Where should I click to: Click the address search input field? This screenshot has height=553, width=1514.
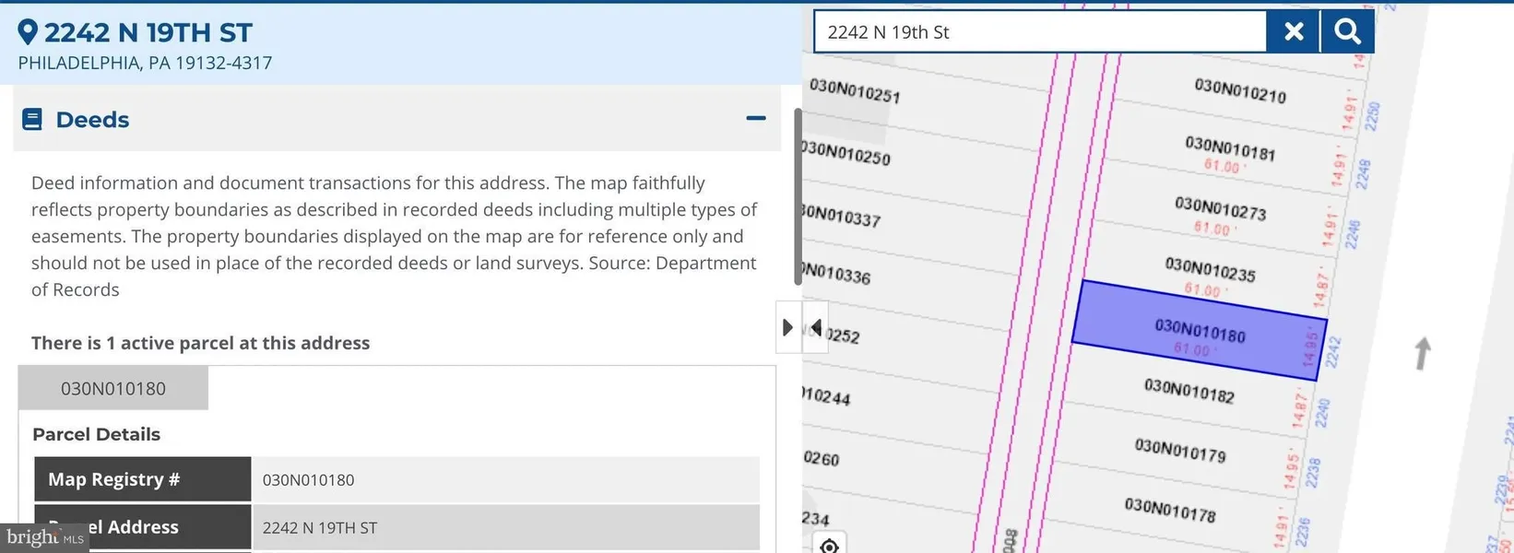(x=1040, y=32)
